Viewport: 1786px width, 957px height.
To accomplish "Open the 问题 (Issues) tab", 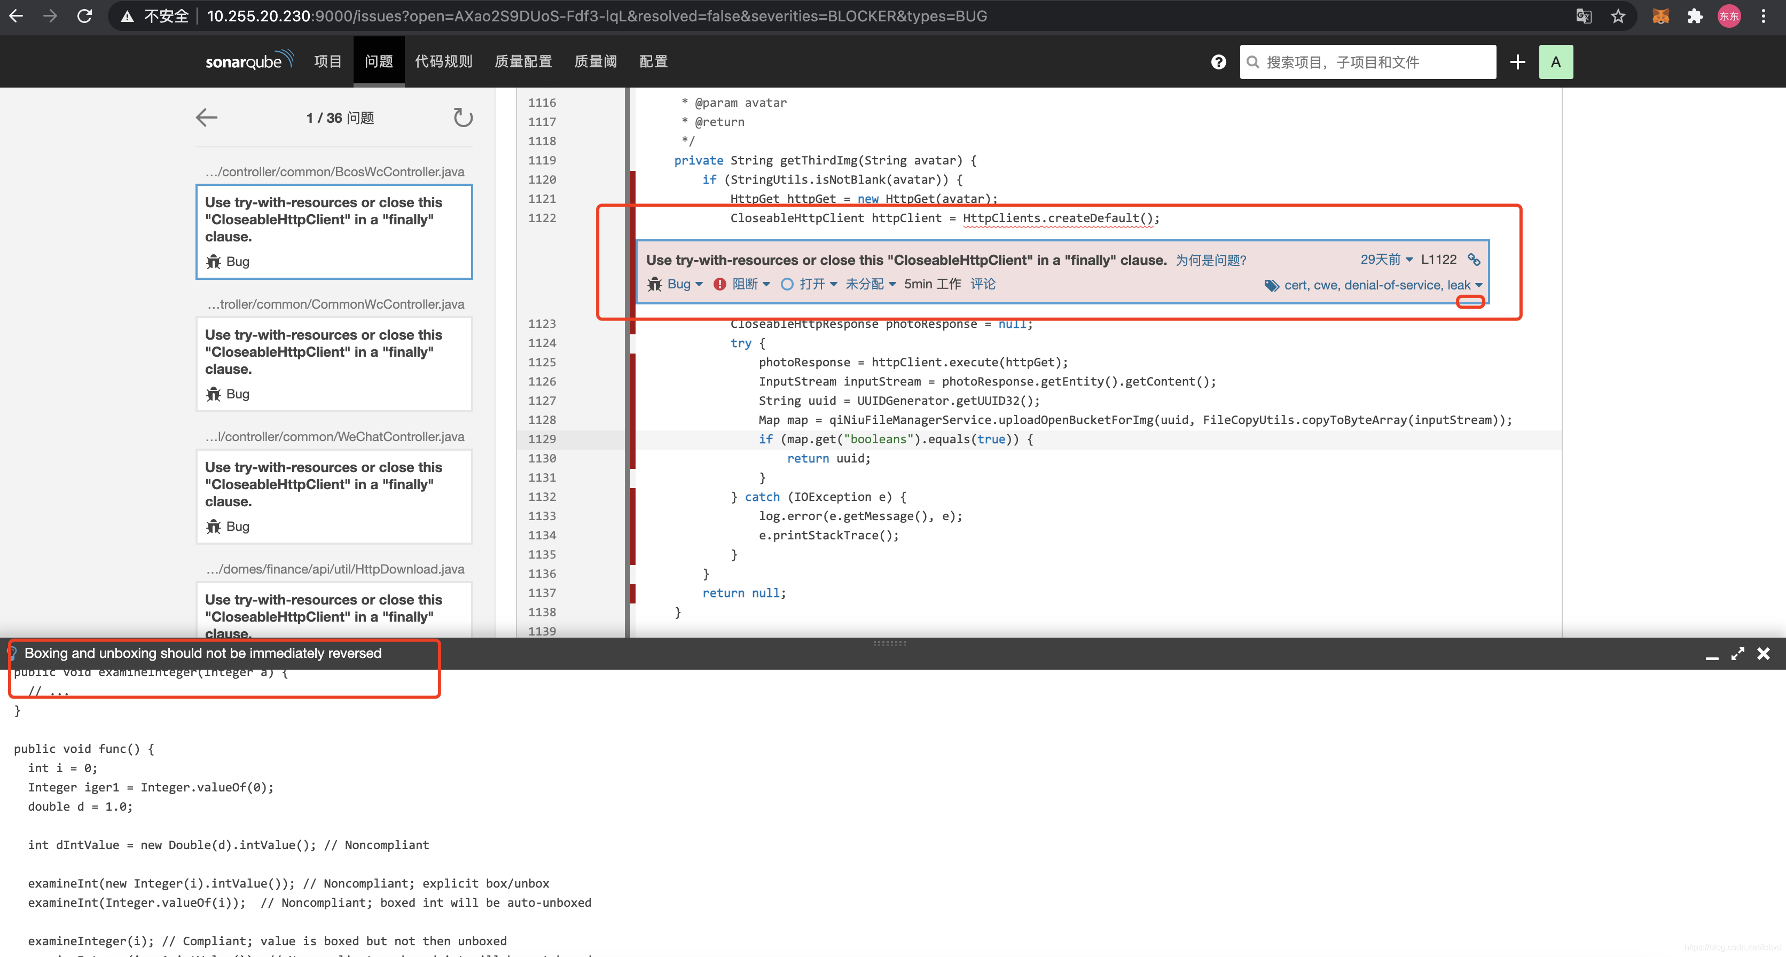I will (x=379, y=62).
